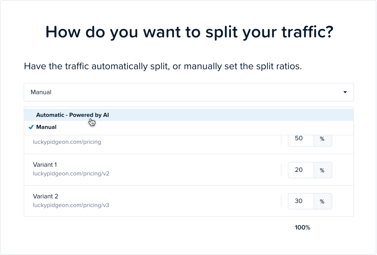Edit Variant 2 percentage field showing 30
The width and height of the screenshot is (377, 255).
click(x=301, y=201)
